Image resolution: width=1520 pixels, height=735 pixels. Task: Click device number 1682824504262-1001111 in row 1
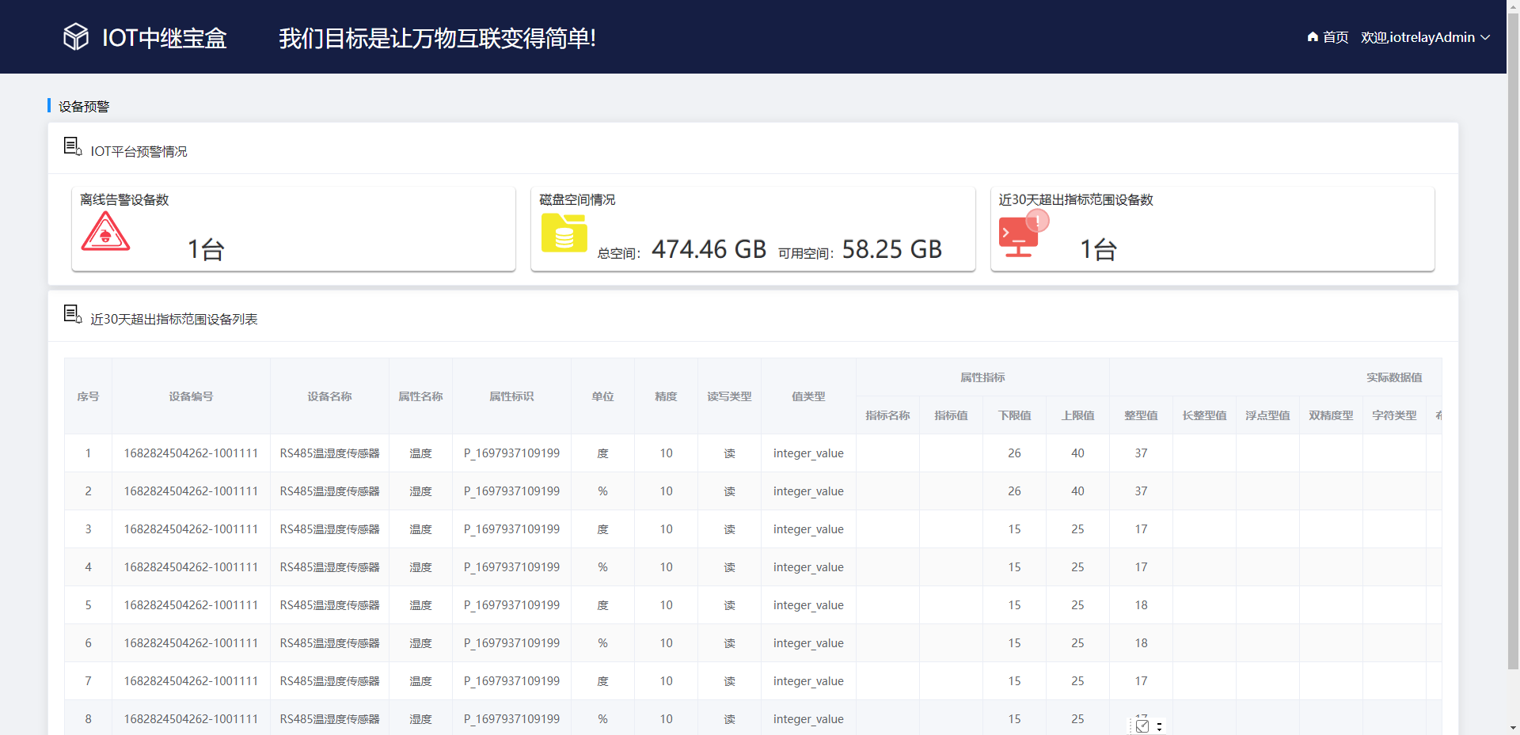pos(191,453)
